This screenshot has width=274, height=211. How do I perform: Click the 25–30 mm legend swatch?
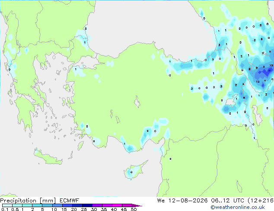87,205
